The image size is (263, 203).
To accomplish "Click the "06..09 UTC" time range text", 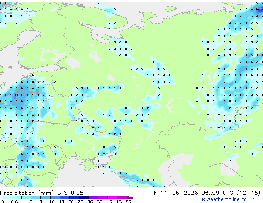I will click(x=217, y=193).
